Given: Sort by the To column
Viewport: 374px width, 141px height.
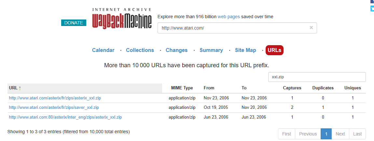Looking at the screenshot, I should coord(244,88).
